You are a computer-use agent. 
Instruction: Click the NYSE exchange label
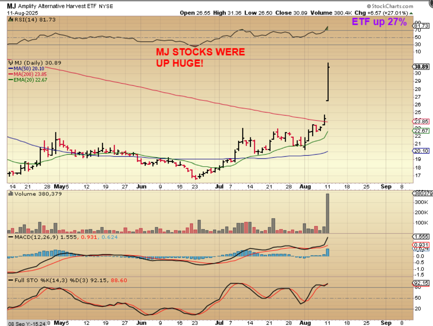click(106, 6)
